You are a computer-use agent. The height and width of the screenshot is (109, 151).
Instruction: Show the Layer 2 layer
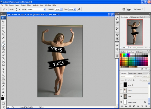(x=121, y=85)
